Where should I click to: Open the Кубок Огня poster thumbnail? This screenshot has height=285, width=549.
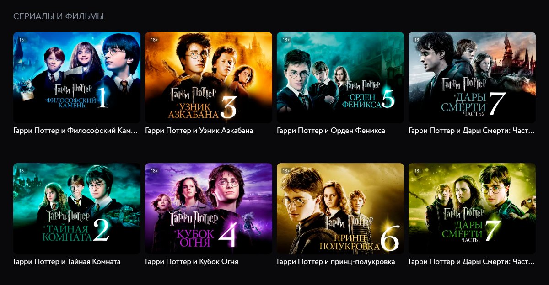(209, 209)
